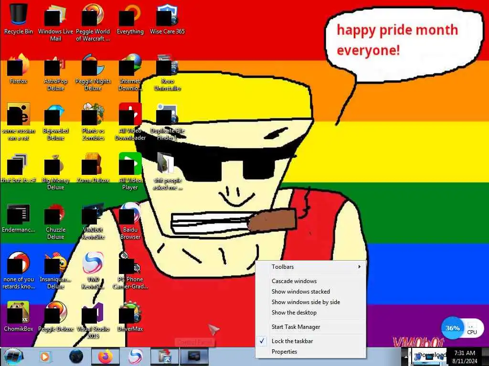
Task: Open taskbar Properties menu item
Action: click(x=310, y=352)
